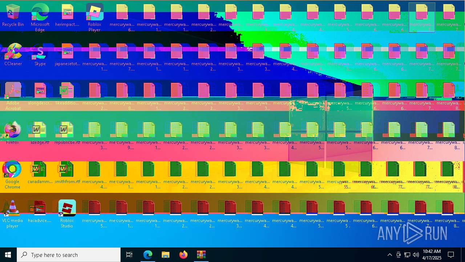Viewport: 465px width, 262px height.
Task: Open Task View from the taskbar
Action: click(x=129, y=255)
